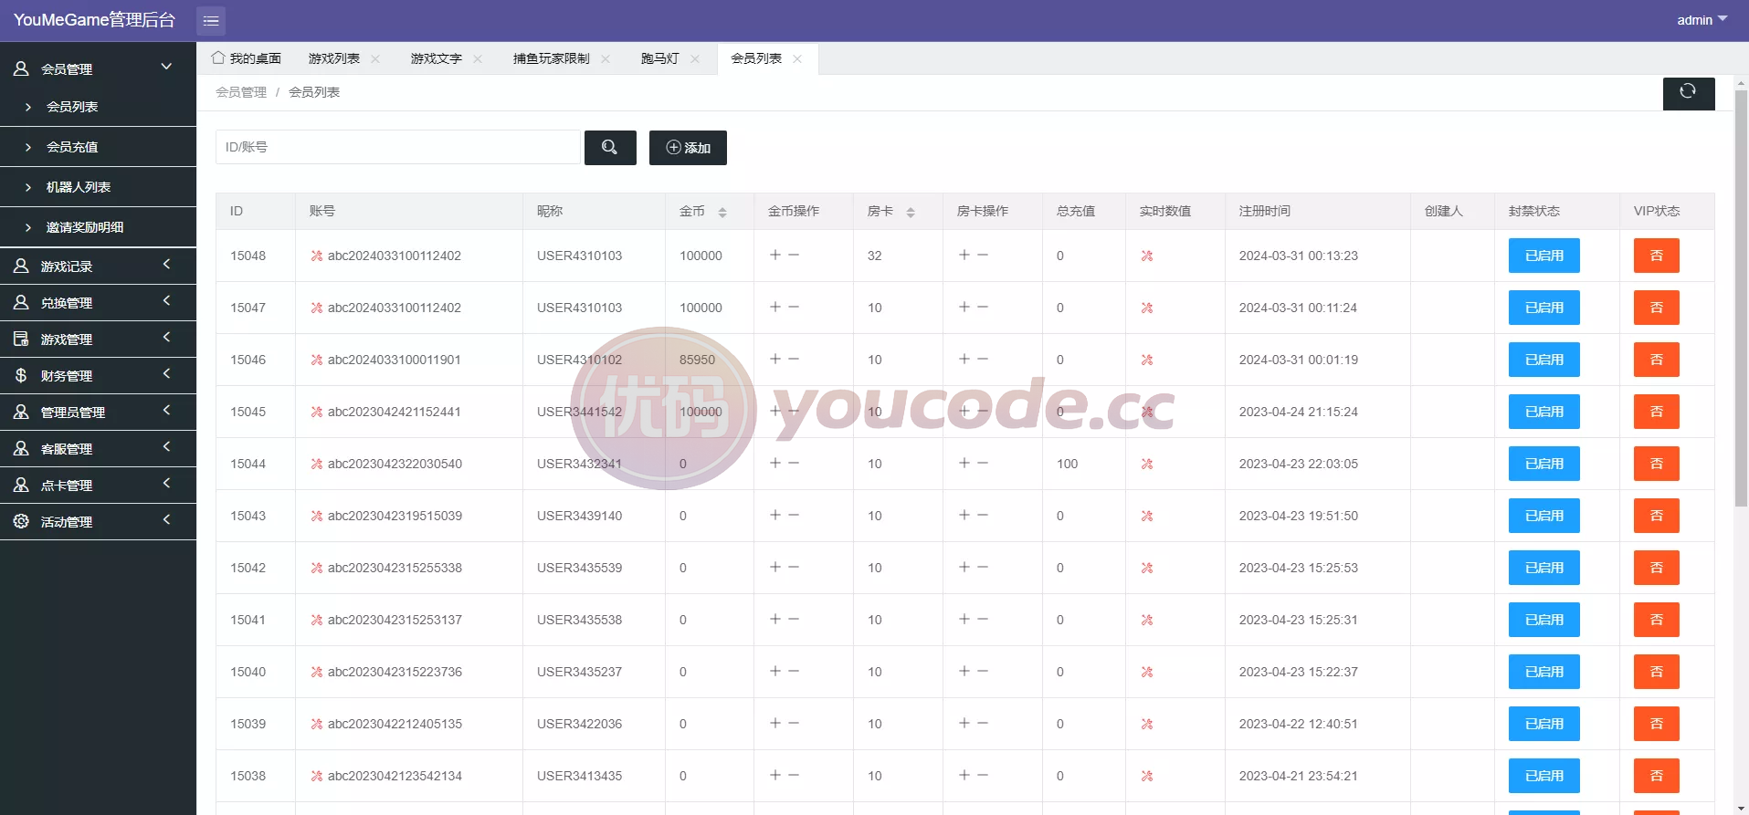Collapse the 会员管理 sidebar menu

(98, 68)
